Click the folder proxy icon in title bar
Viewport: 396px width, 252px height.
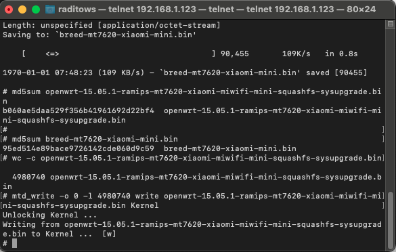50,9
